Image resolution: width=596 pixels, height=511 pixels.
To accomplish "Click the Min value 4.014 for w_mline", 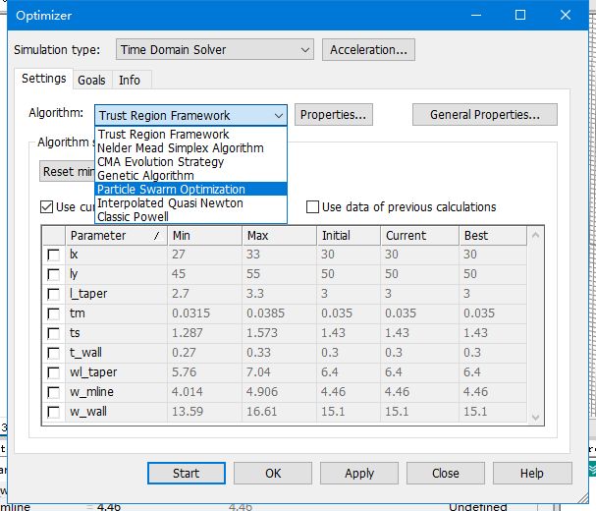I will 204,392.
